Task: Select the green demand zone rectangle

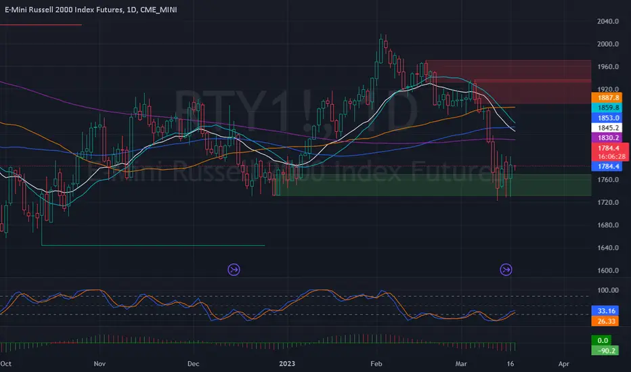Action: tap(434, 185)
